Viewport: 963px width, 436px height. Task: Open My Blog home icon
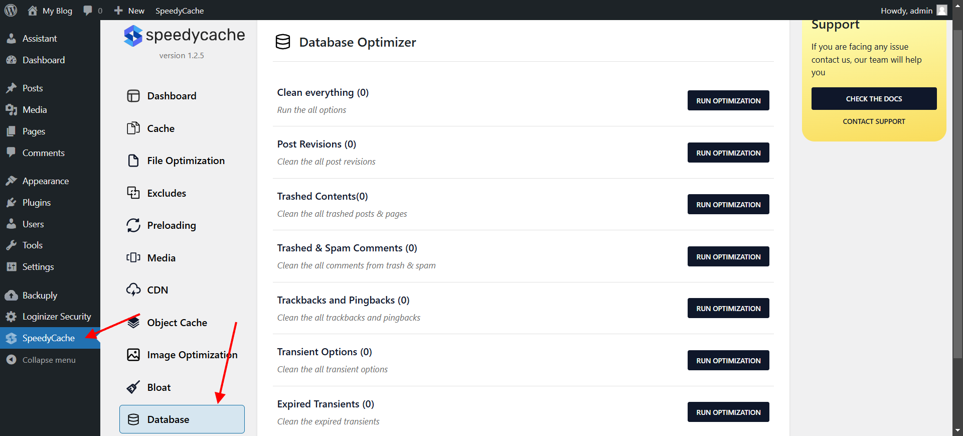point(33,11)
